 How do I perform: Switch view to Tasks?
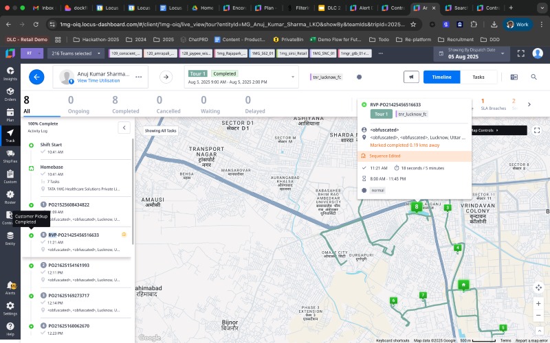coord(478,78)
